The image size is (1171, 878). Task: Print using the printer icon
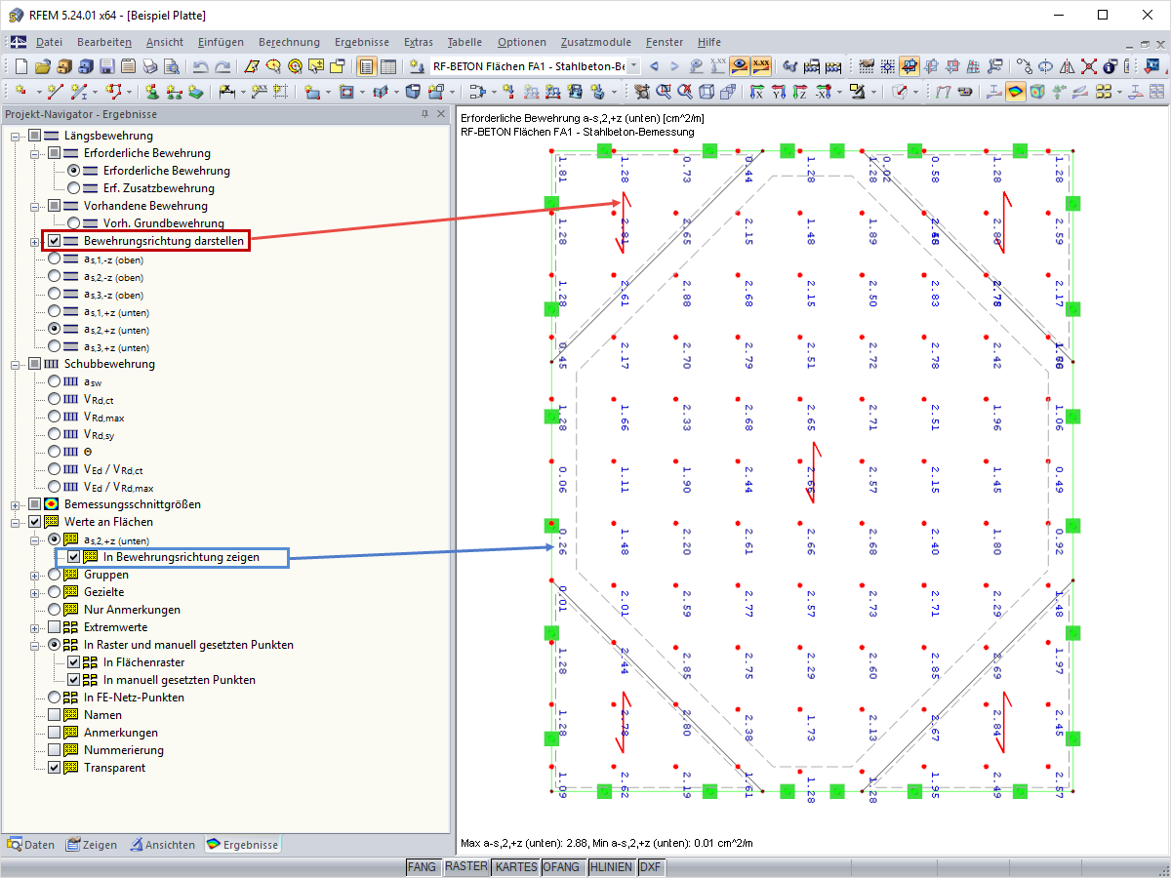149,66
